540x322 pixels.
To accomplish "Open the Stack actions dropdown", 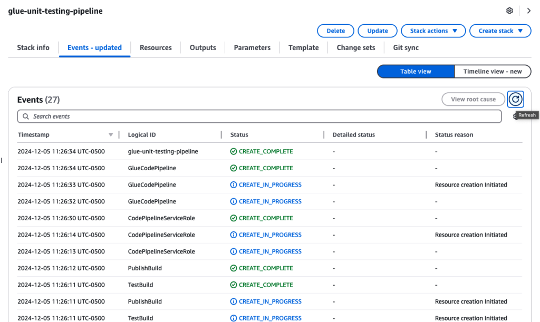I will click(433, 31).
